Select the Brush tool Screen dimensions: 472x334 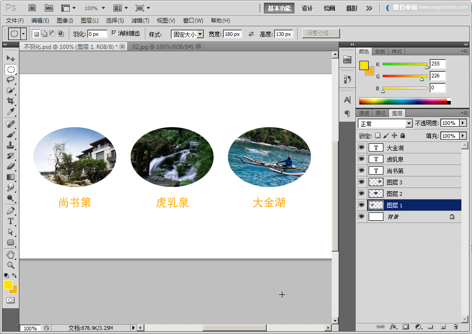point(11,135)
